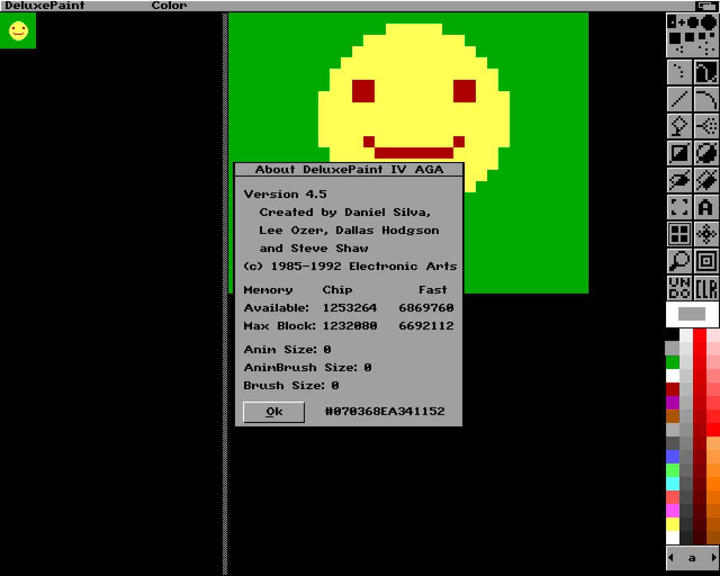The width and height of the screenshot is (720, 576).
Task: Select the brush pickup selector tool
Action: (x=679, y=207)
